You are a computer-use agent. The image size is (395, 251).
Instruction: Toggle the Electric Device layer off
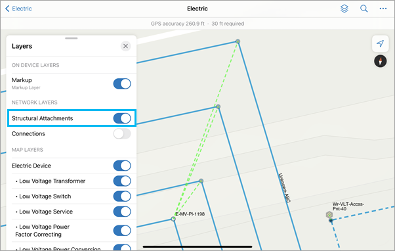pyautogui.click(x=122, y=166)
